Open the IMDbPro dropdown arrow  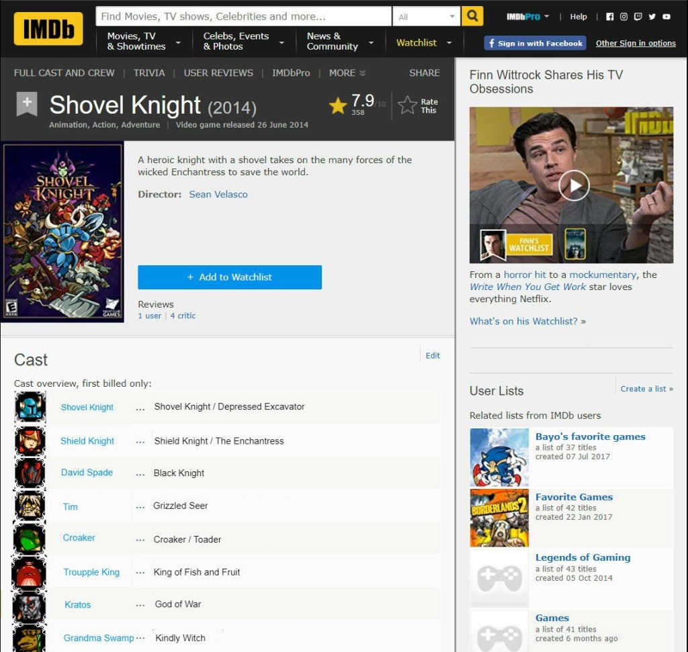tap(546, 17)
